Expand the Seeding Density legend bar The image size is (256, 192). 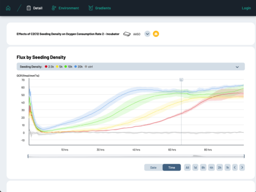coord(237,67)
